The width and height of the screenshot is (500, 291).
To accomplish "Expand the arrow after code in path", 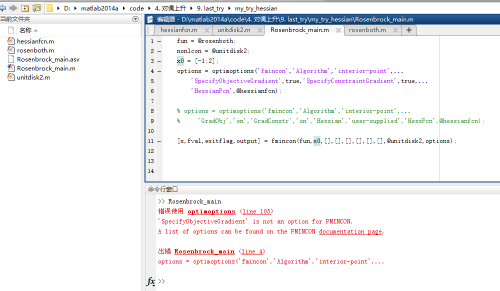I will 148,8.
